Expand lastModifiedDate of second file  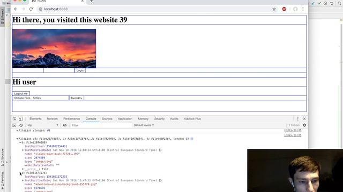tap(23, 180)
